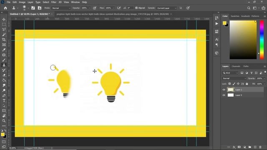Open the Filter menu
The height and width of the screenshot is (150, 267).
coord(54,2)
